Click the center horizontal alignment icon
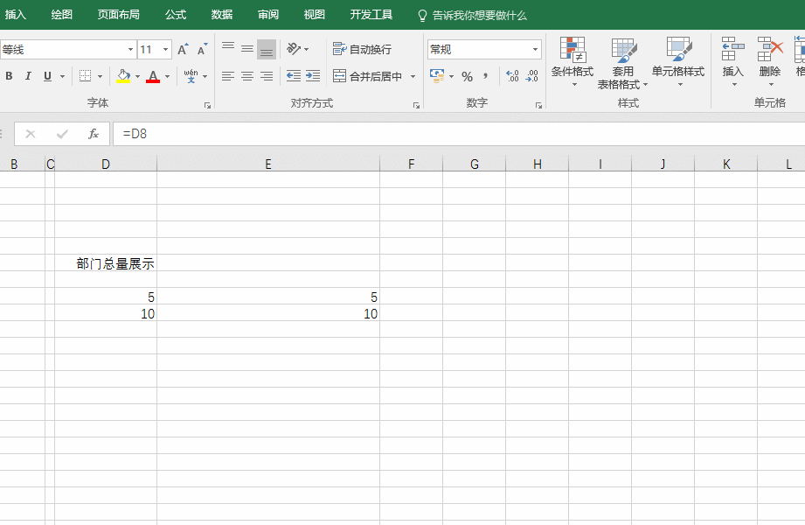805x525 pixels. click(246, 76)
